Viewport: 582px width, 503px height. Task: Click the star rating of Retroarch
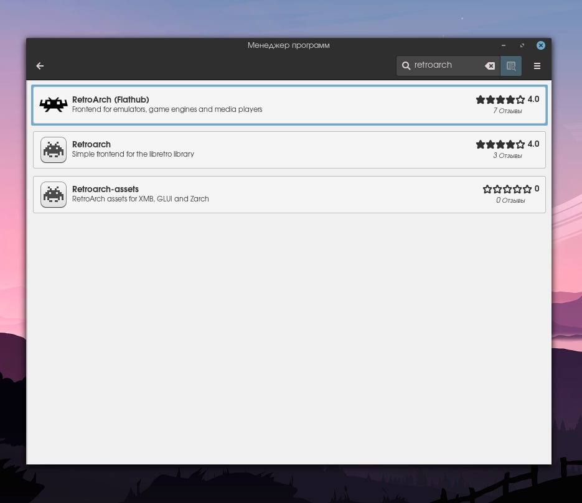point(500,144)
